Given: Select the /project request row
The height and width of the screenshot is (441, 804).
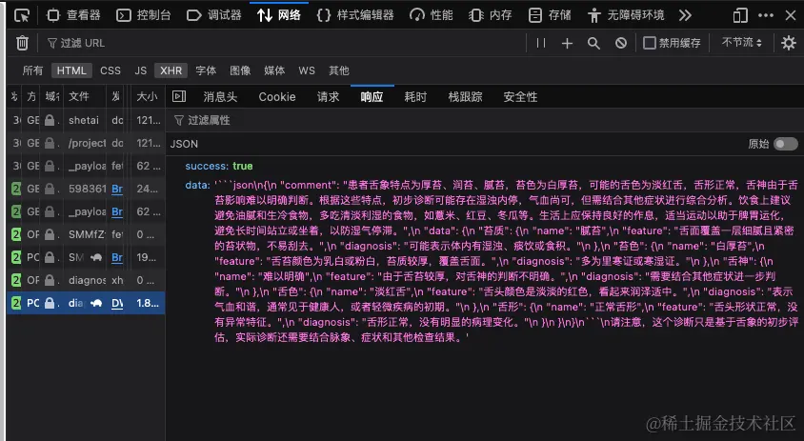Looking at the screenshot, I should tap(86, 143).
